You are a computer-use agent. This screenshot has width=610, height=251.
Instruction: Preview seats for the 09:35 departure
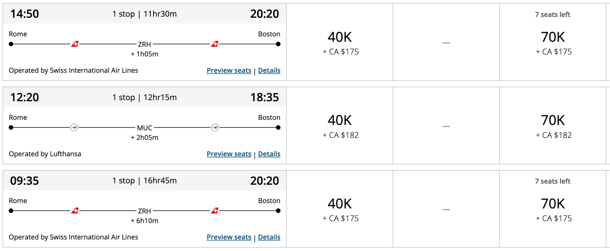click(x=229, y=237)
